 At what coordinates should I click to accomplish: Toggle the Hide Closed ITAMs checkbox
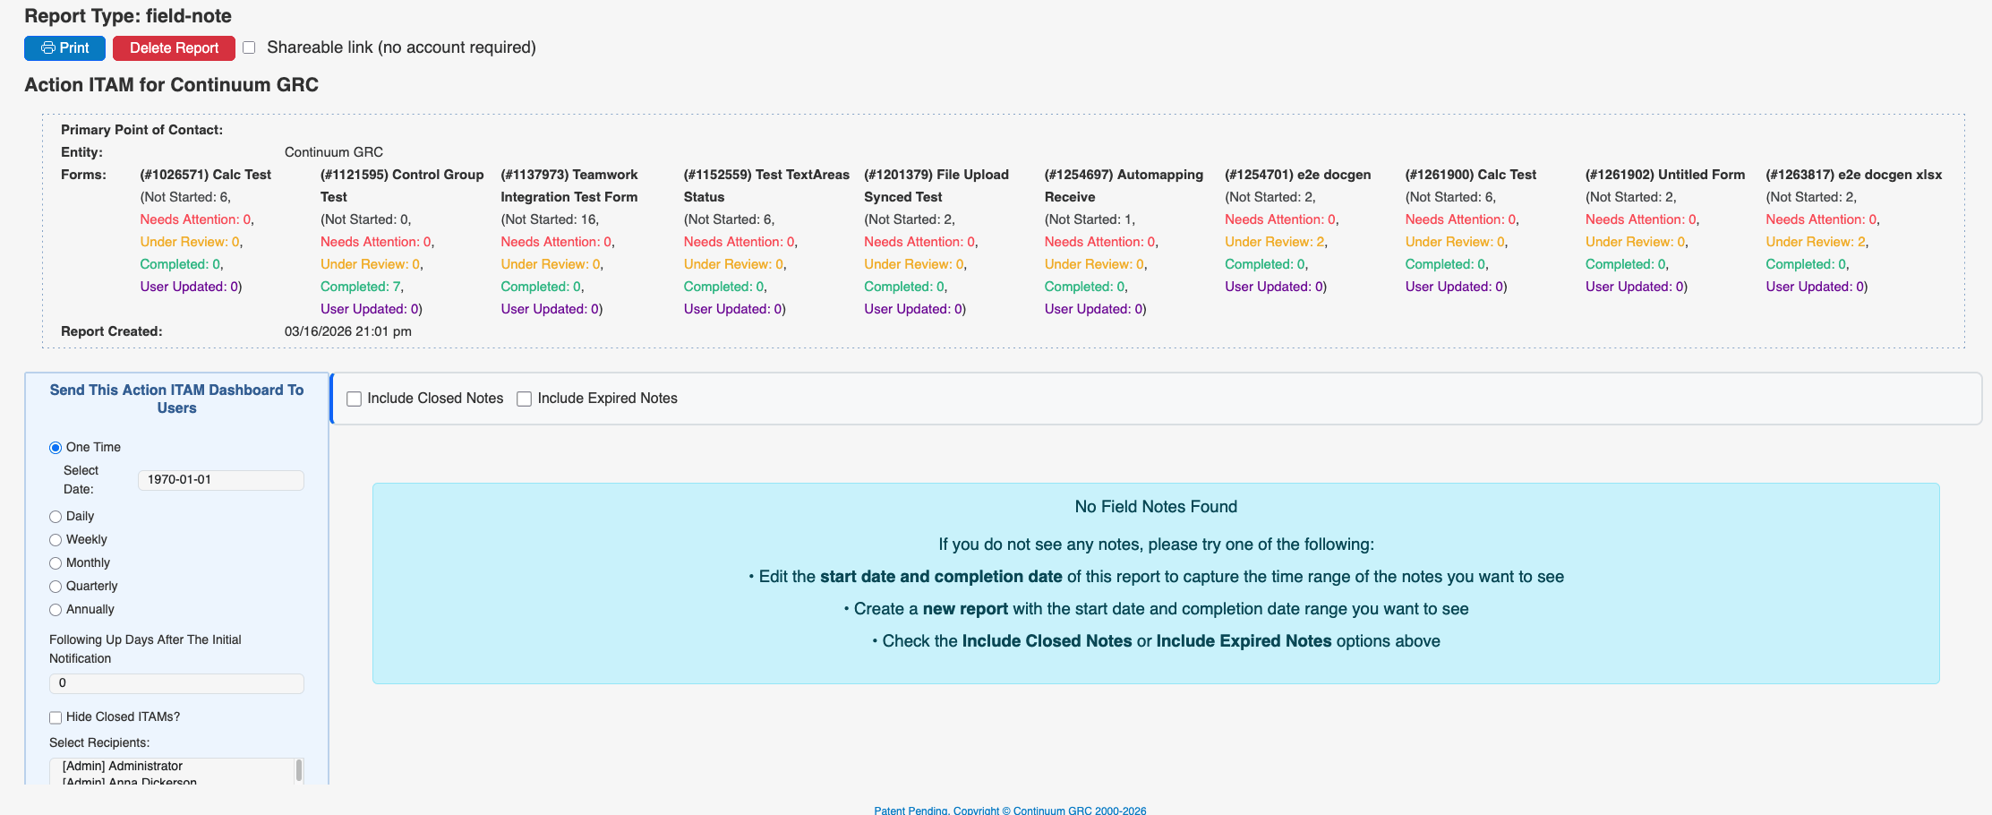click(x=56, y=717)
